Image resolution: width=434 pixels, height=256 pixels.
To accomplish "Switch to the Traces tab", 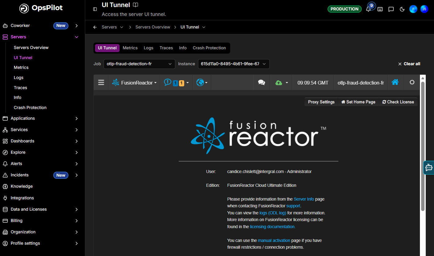I will pos(166,48).
